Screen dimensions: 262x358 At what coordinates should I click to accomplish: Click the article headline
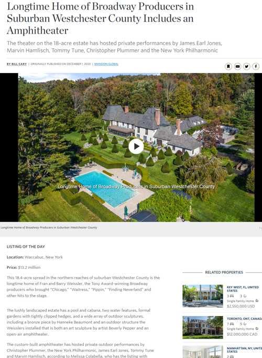pyautogui.click(x=100, y=18)
